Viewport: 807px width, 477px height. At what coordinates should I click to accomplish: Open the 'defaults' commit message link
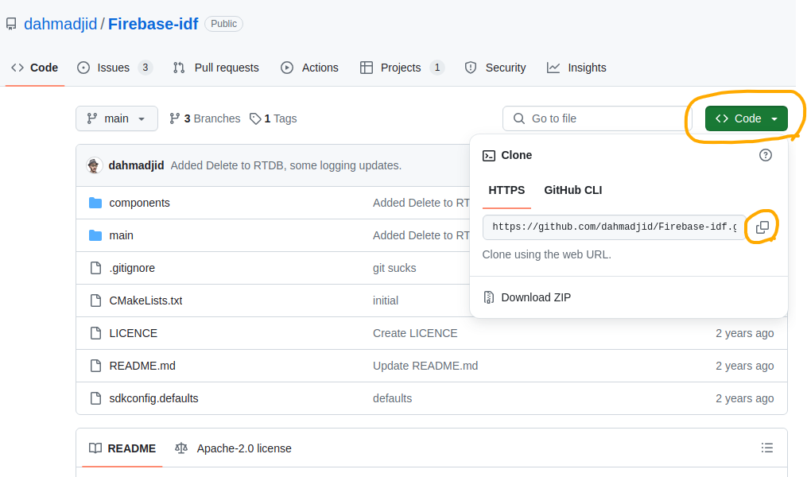click(392, 398)
